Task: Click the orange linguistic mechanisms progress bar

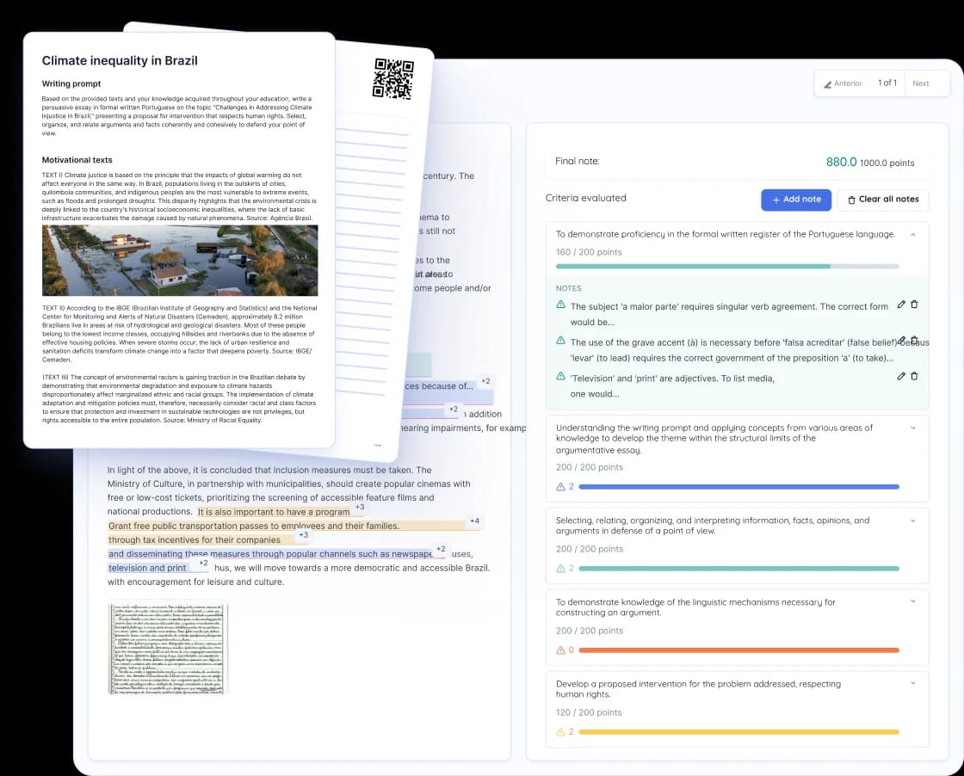Action: coord(739,650)
